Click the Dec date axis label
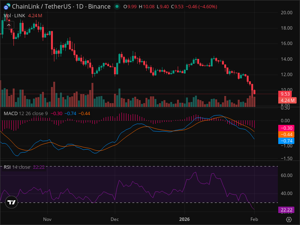The image size is (300, 225). tap(115, 219)
